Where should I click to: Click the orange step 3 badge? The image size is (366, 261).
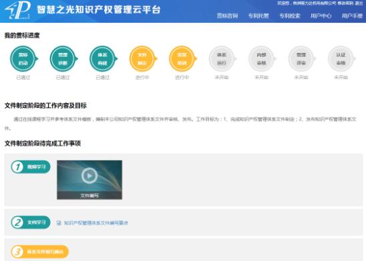coord(39,252)
